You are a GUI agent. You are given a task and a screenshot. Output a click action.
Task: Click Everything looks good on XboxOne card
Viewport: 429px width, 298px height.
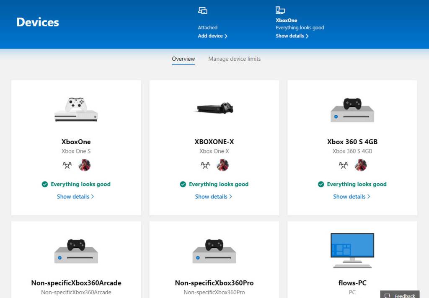[81, 184]
